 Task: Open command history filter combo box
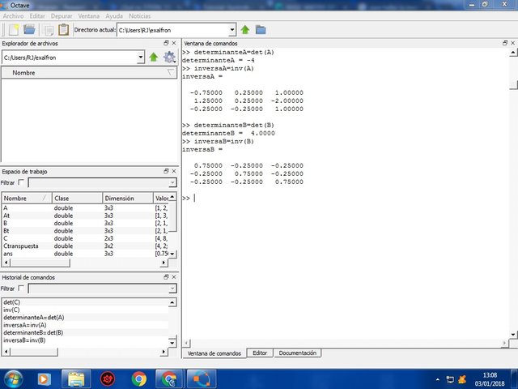(103, 289)
